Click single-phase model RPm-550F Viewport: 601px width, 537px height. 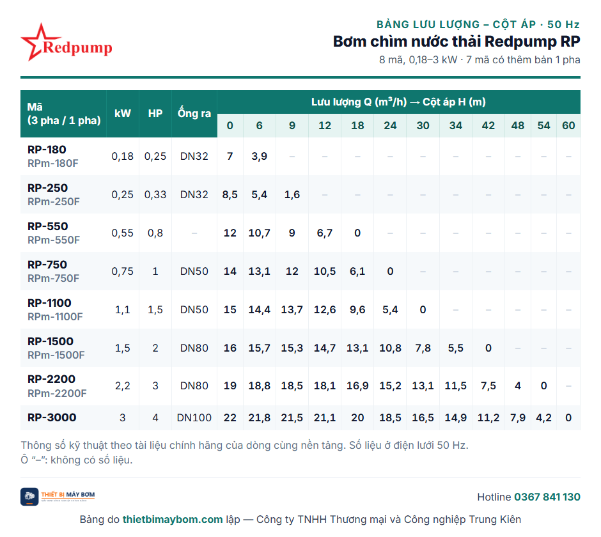click(x=54, y=240)
